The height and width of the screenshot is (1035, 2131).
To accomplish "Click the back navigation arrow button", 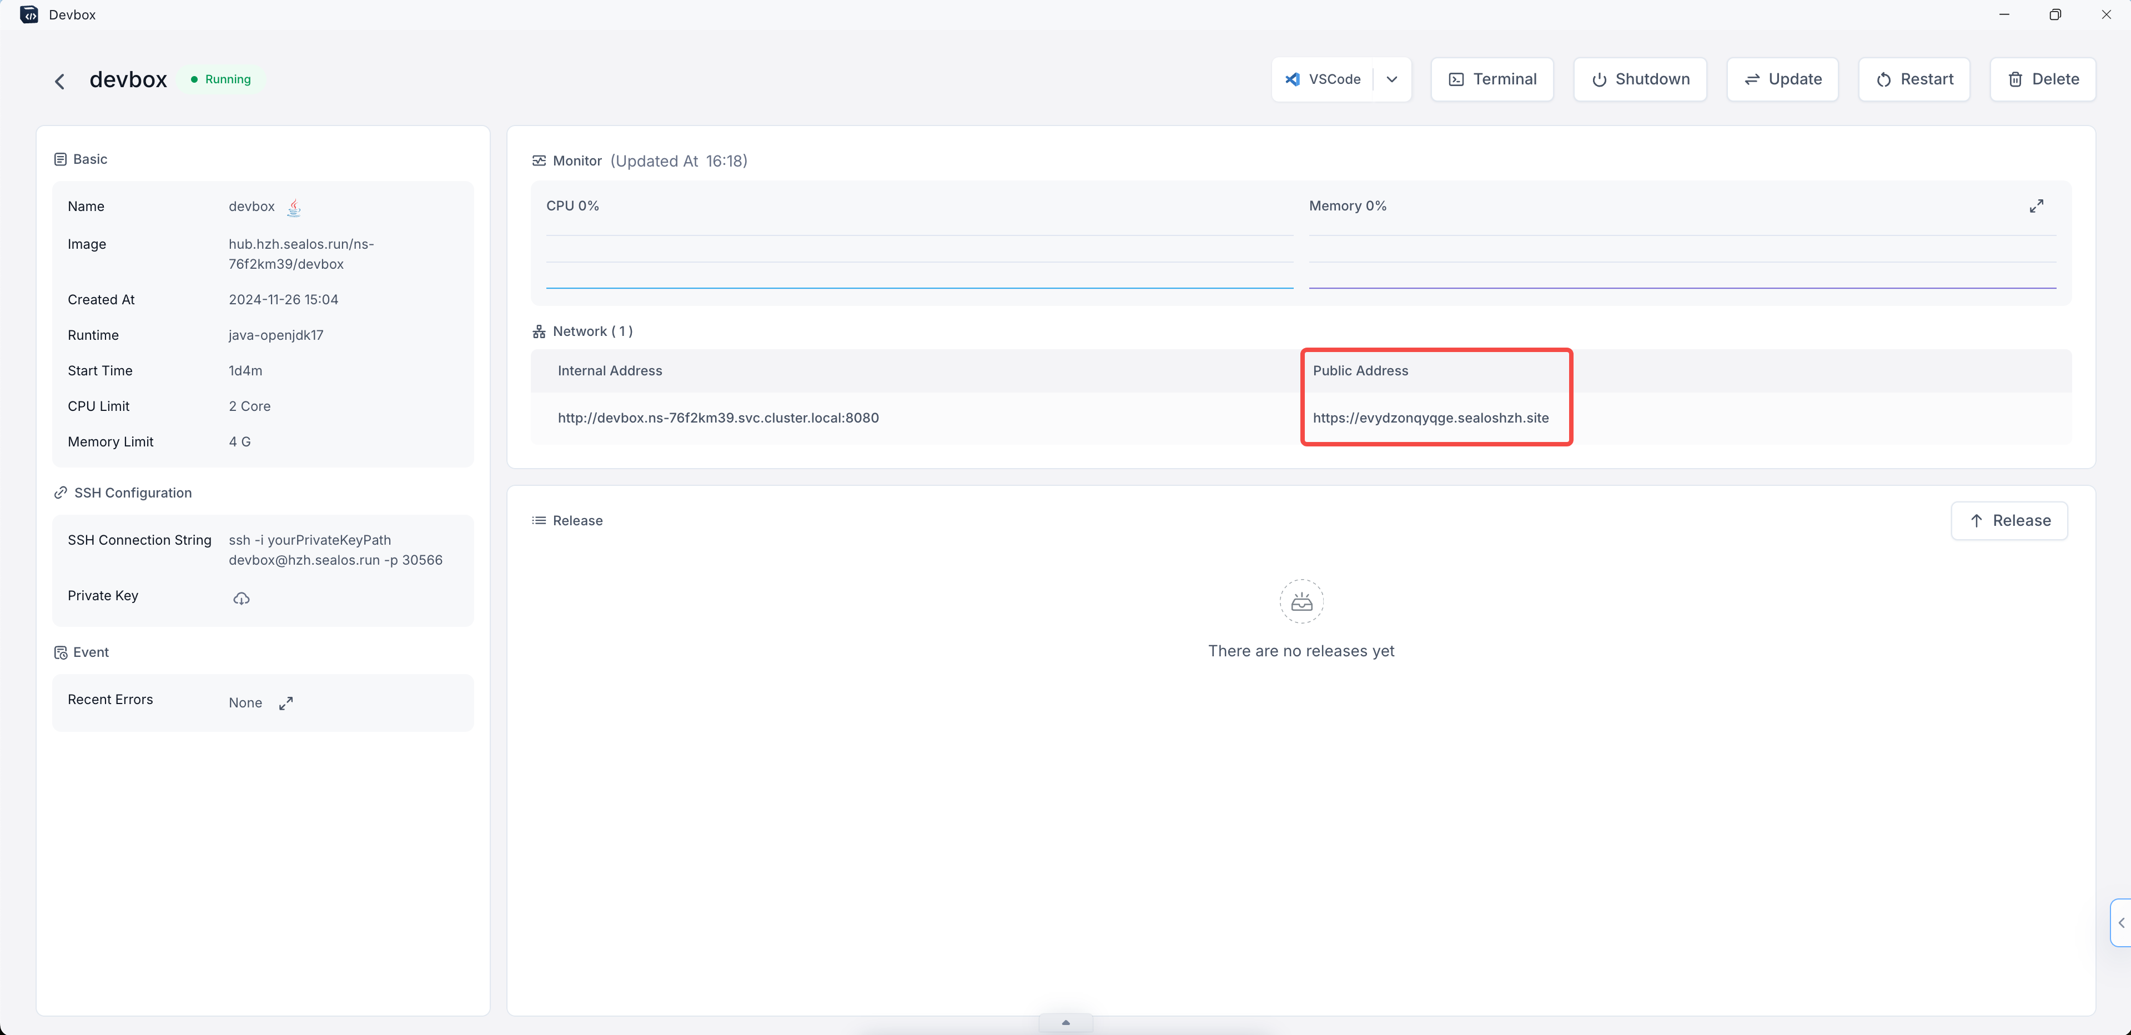I will pyautogui.click(x=61, y=79).
